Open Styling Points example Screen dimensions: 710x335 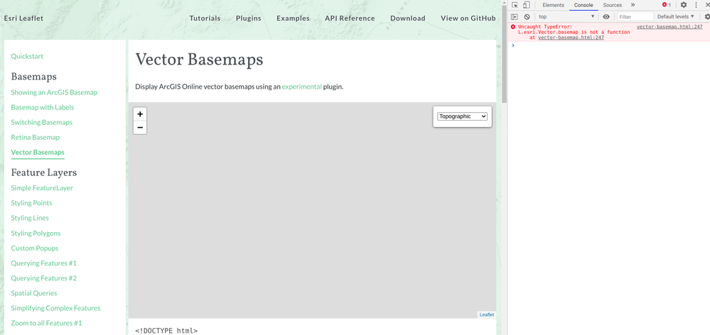31,203
